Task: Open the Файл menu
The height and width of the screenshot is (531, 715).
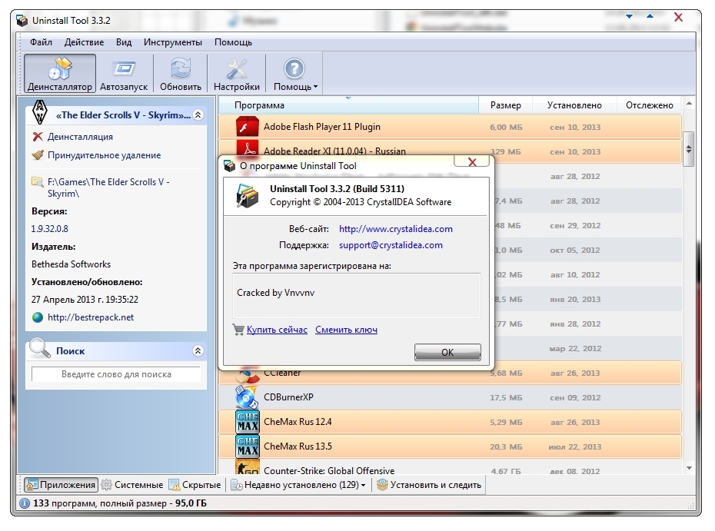Action: (x=41, y=42)
